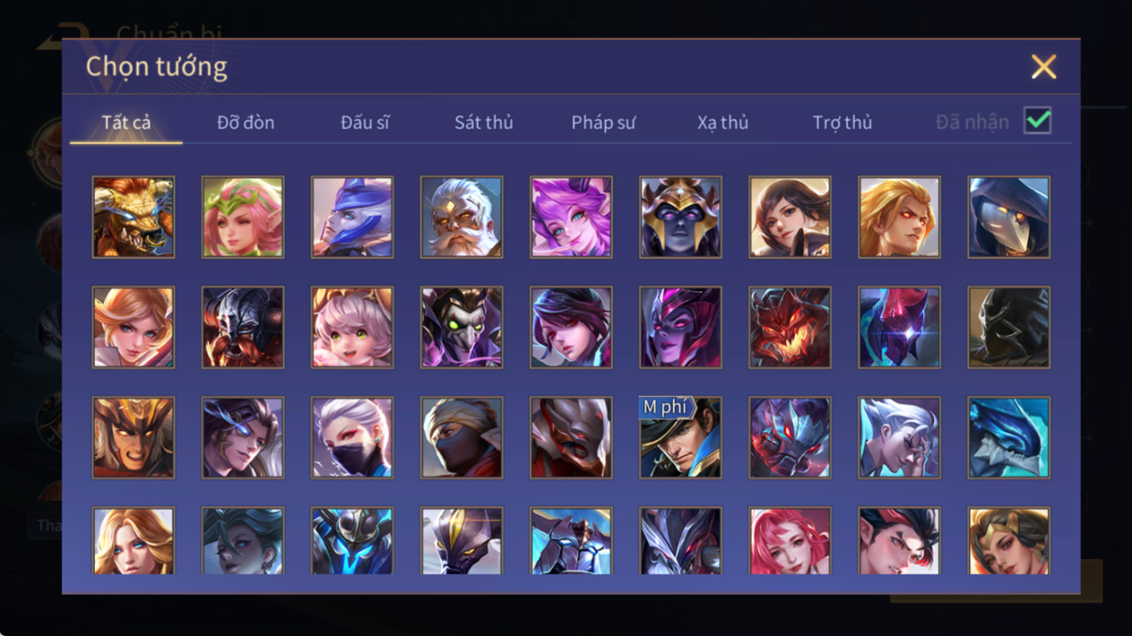1132x636 pixels.
Task: Filter heroes by 'Xạ thủ'
Action: coord(723,122)
